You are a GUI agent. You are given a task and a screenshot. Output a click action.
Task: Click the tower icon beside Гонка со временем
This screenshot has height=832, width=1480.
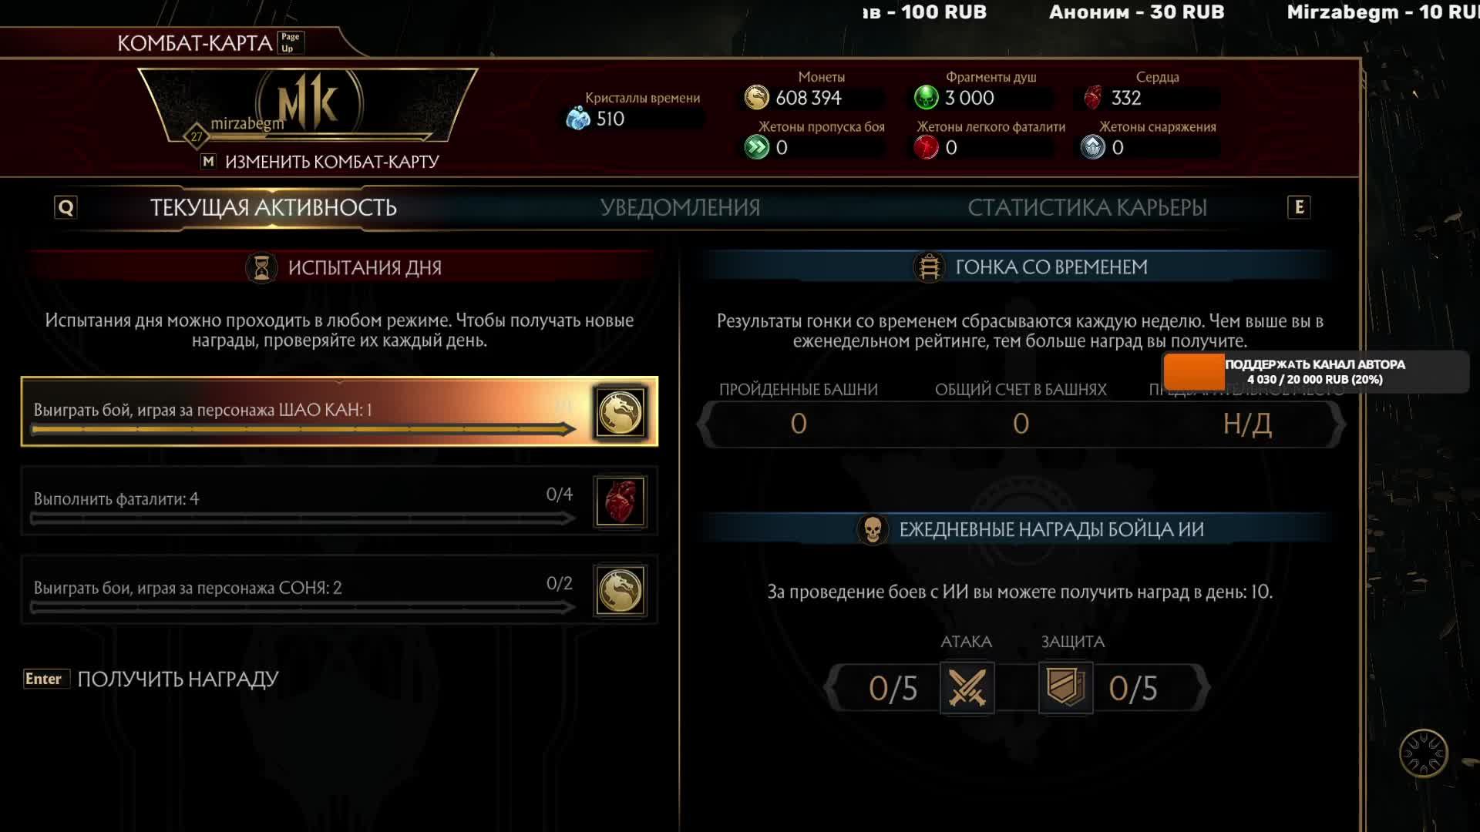929,267
